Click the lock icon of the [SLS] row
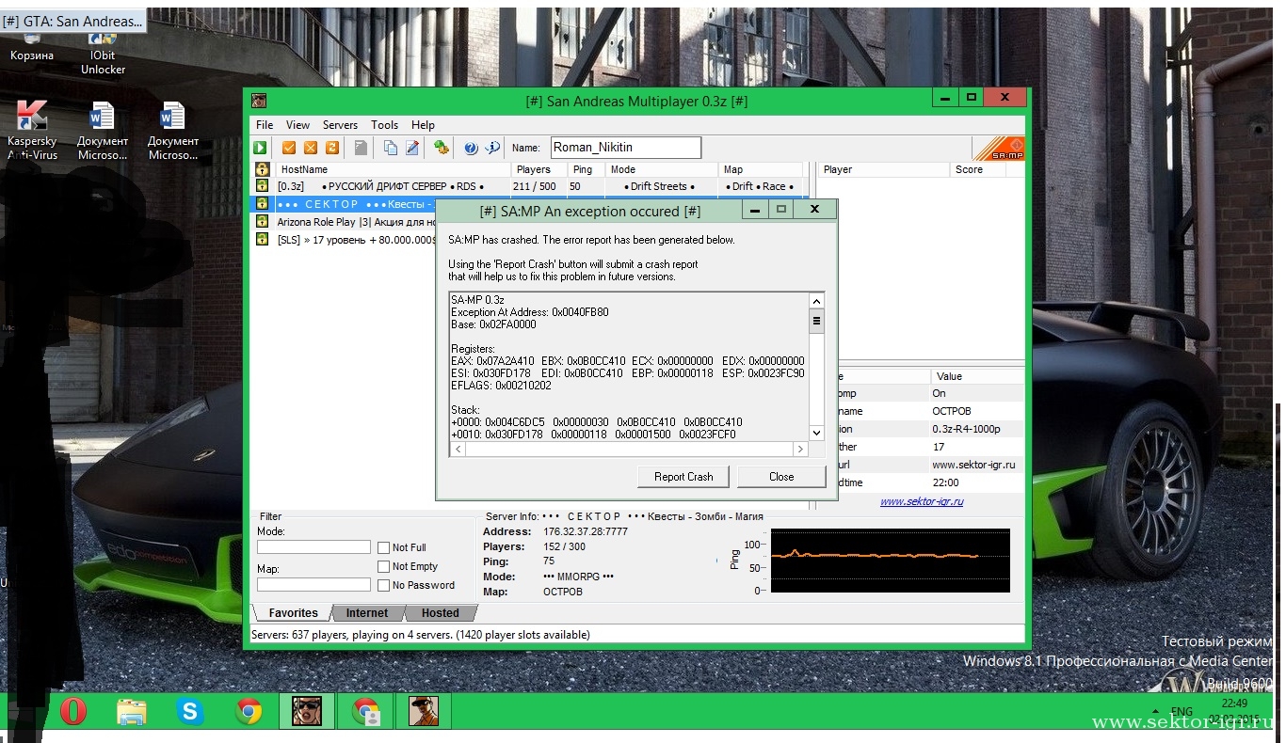Screen dimensions: 1286x743 click(x=262, y=239)
